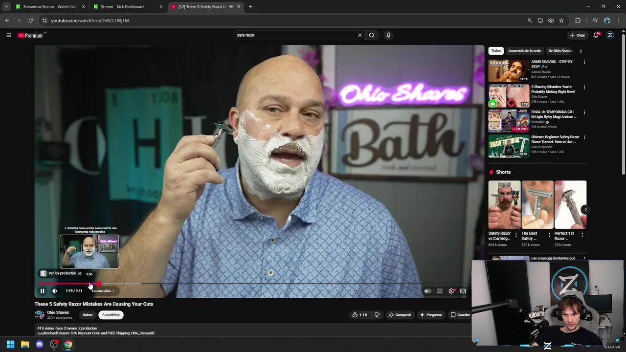This screenshot has height=352, width=626.
Task: Open the Ohio Shaves channel name link
Action: [x=58, y=312]
